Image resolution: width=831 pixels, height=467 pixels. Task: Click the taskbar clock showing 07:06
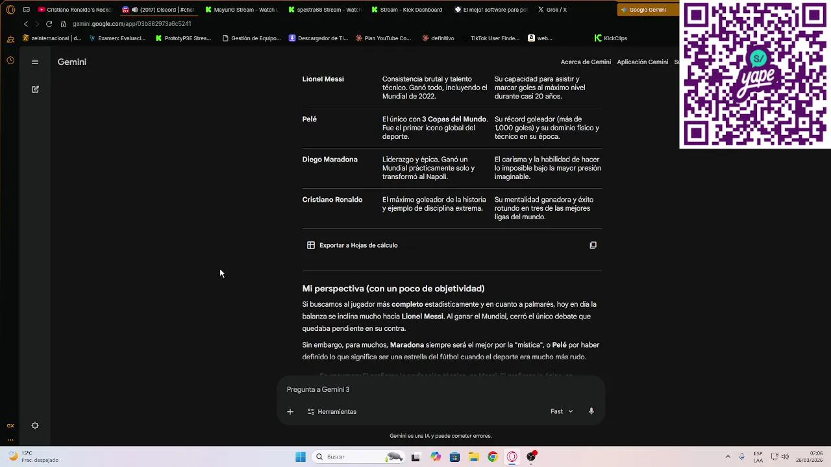click(x=808, y=457)
